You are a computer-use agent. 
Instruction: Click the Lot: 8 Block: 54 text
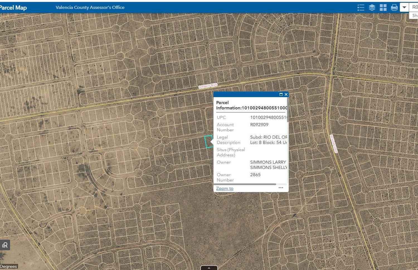tap(269, 143)
